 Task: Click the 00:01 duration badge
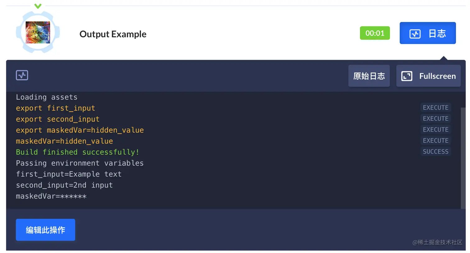coord(375,33)
